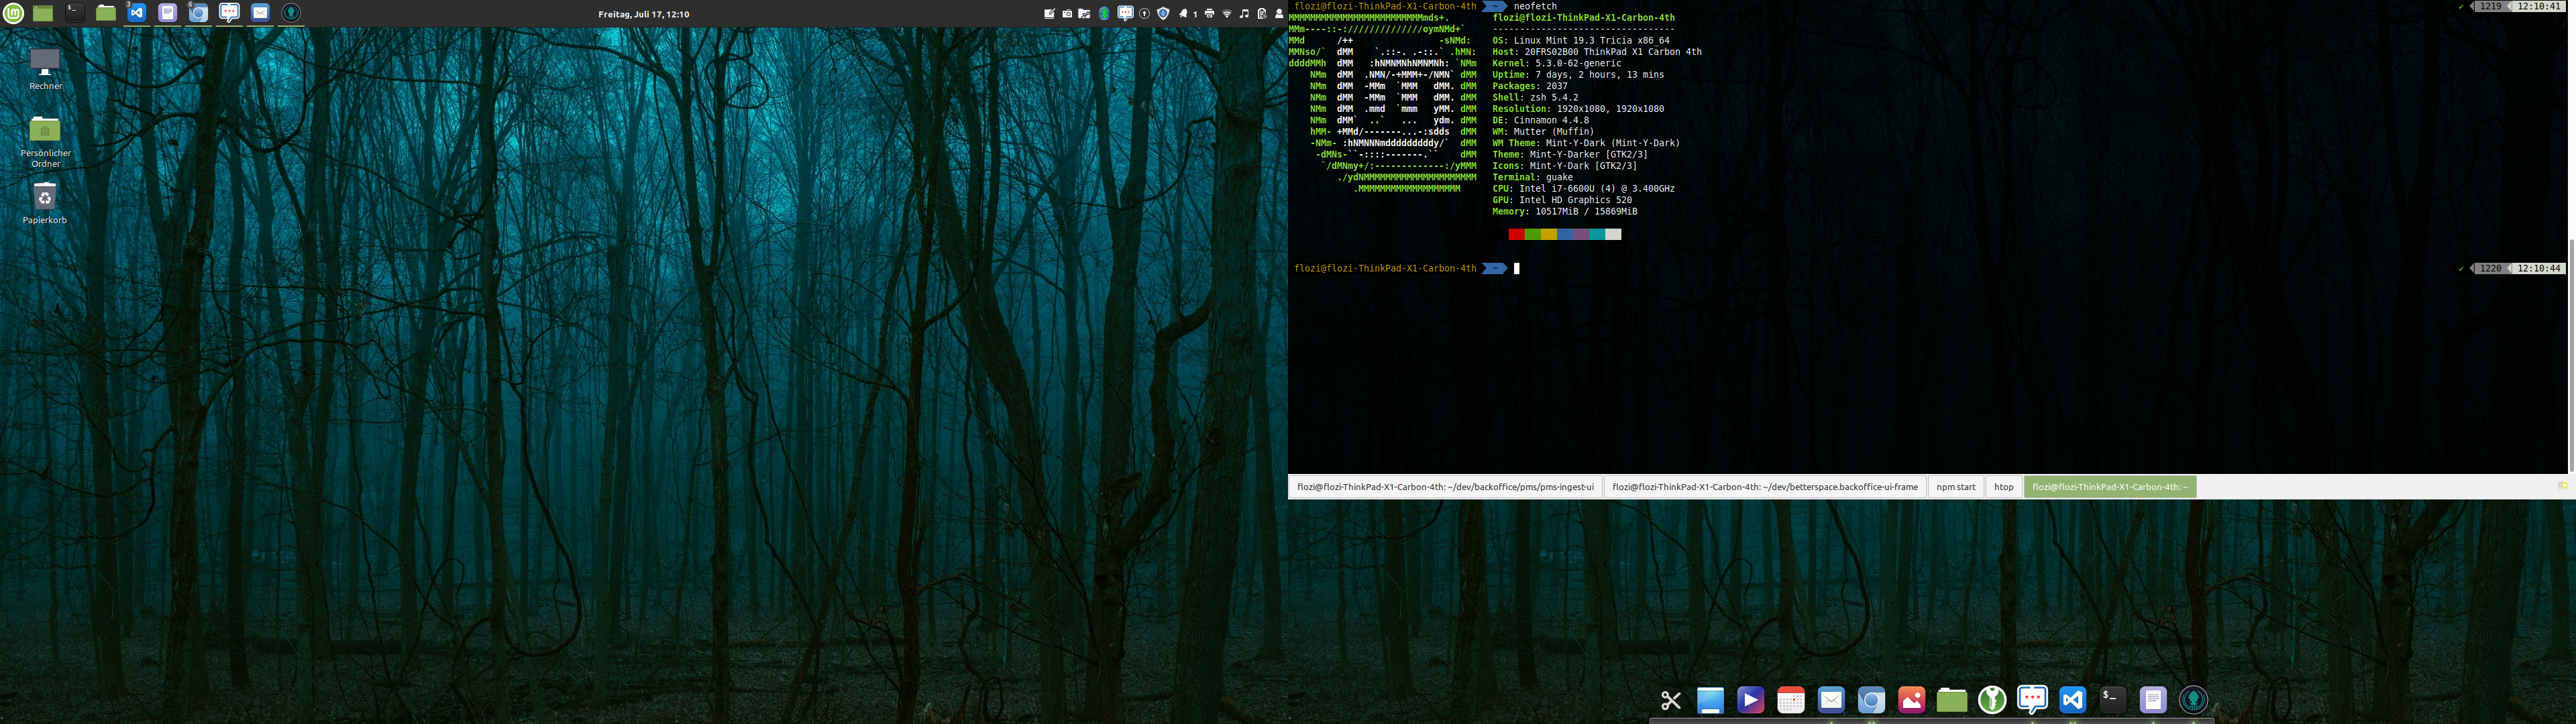Open the screenshot scissors tool in dock
The width and height of the screenshot is (2576, 724).
pyautogui.click(x=1670, y=701)
